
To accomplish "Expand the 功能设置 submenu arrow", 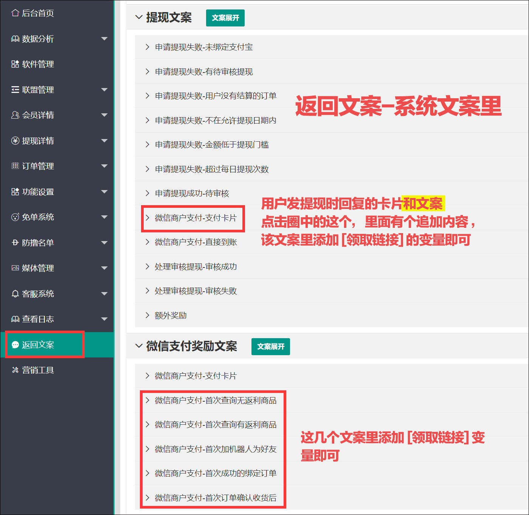I will pos(104,192).
